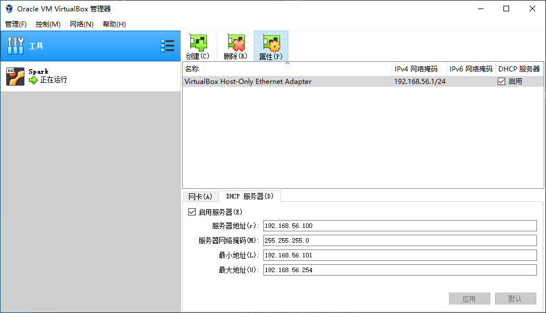Open the 网络(N) menu

82,24
